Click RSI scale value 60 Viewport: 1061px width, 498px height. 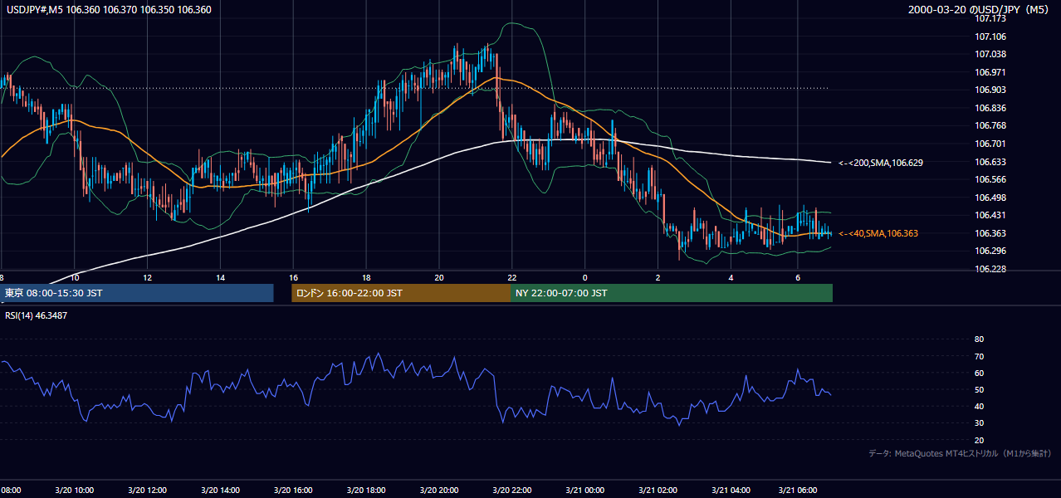coord(979,373)
